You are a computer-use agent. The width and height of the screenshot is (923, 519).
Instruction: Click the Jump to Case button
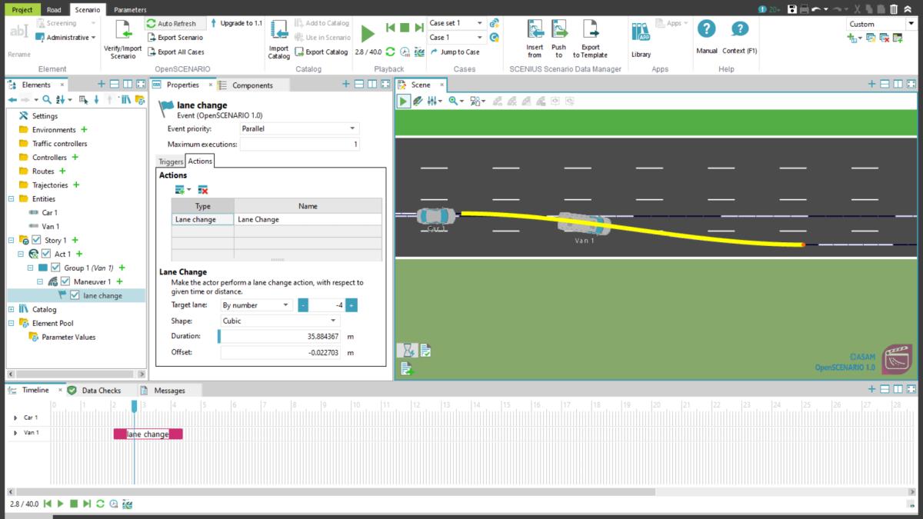pyautogui.click(x=455, y=52)
